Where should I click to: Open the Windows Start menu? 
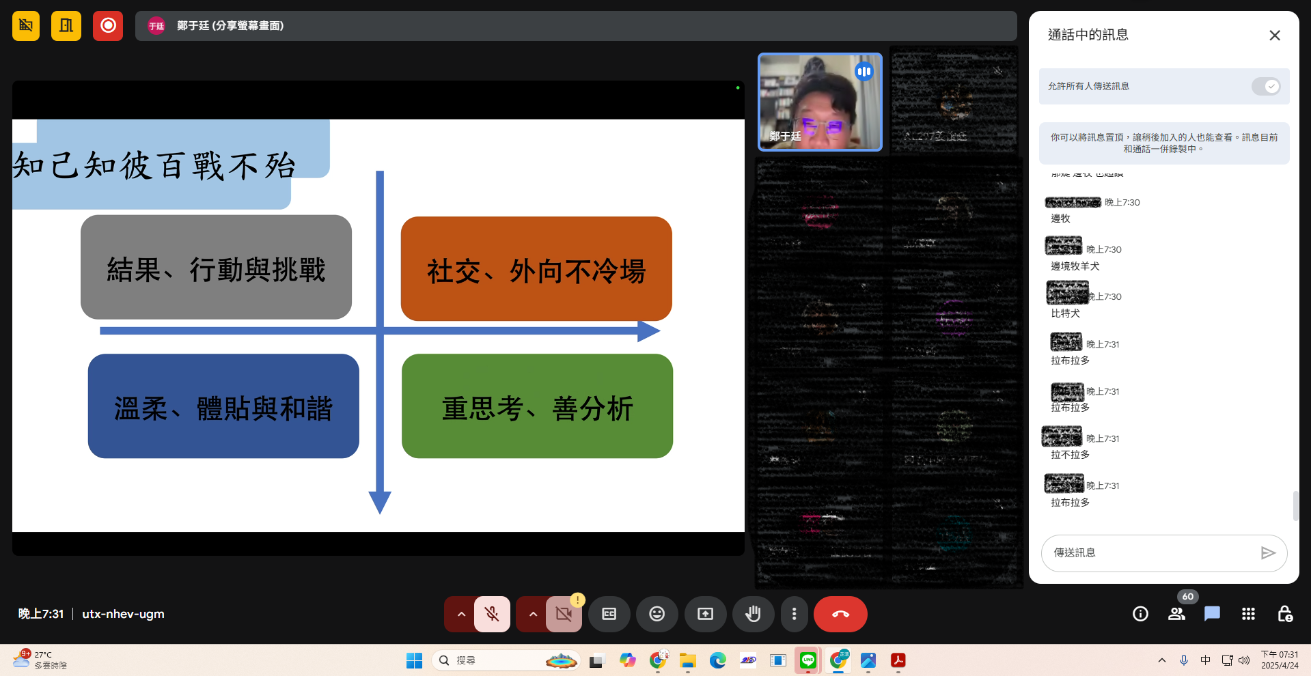413,660
